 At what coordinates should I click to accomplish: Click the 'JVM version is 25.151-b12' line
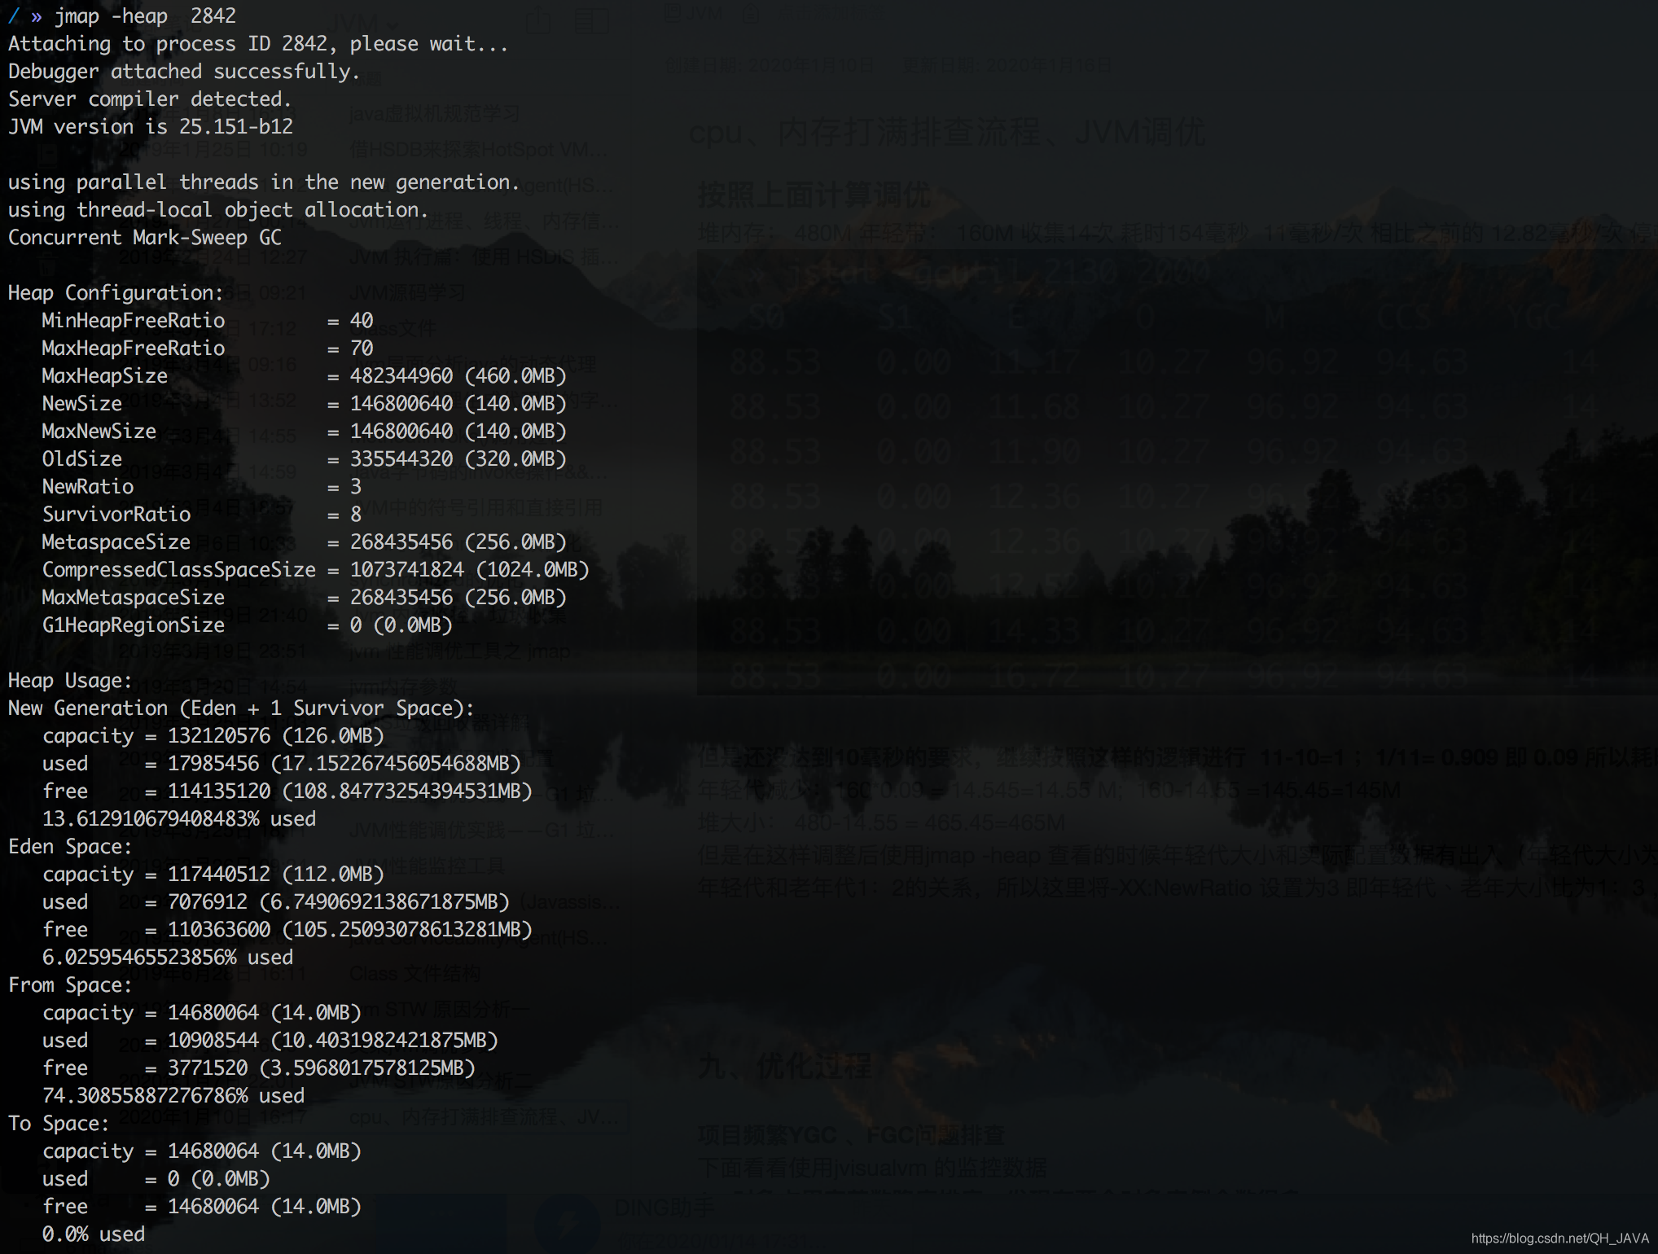pos(151,127)
